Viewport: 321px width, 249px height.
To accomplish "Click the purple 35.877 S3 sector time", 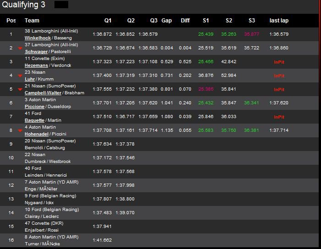I will point(251,34).
